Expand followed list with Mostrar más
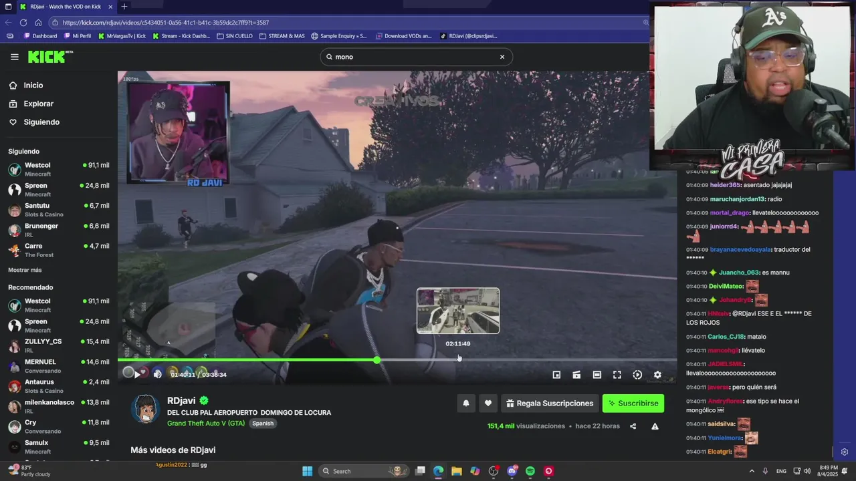856x481 pixels. pyautogui.click(x=25, y=270)
